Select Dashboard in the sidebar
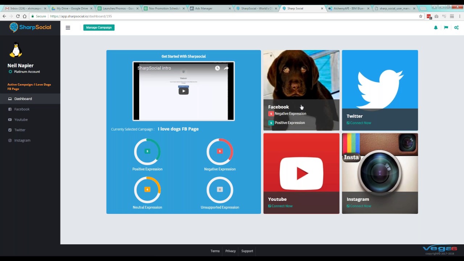 pos(30,99)
